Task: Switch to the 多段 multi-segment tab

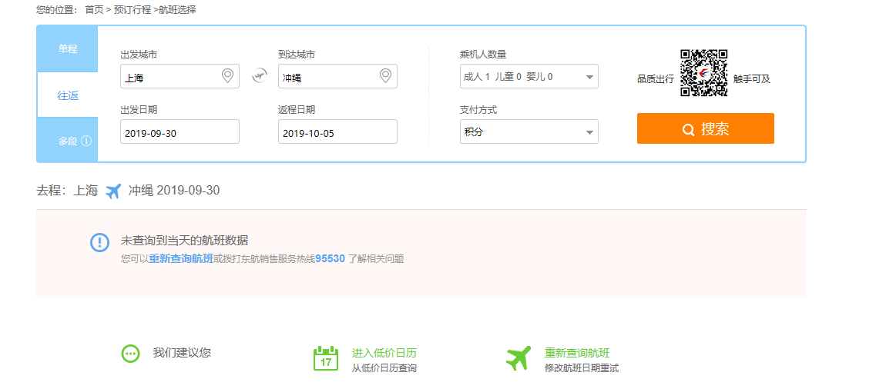Action: click(68, 141)
